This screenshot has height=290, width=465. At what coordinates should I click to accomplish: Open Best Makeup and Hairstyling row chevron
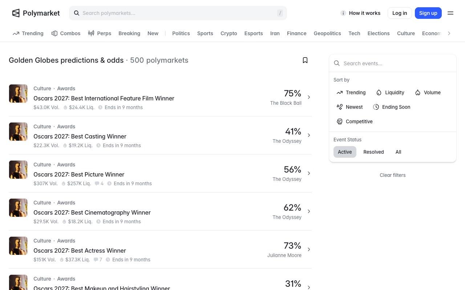tap(309, 287)
